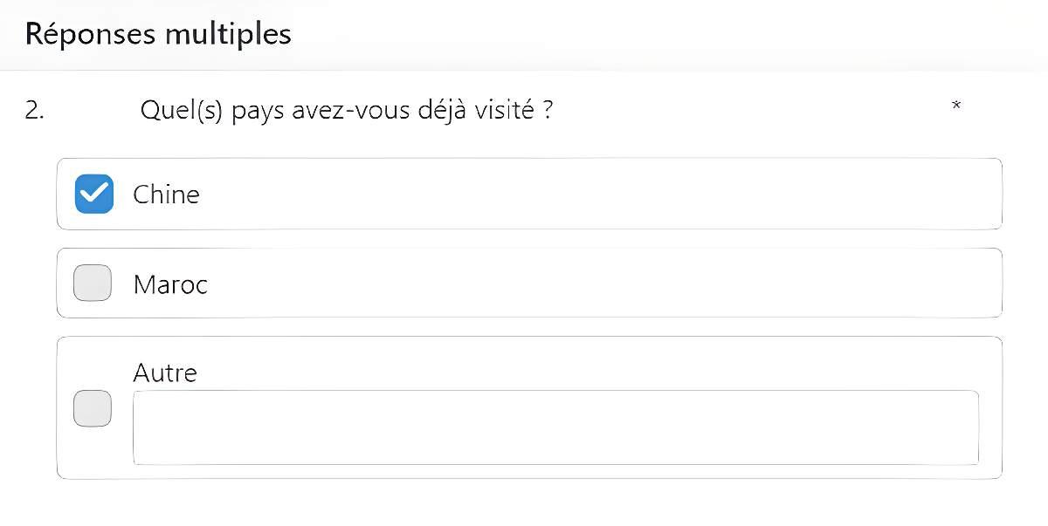Click 'Quel(s)' at the question start

(x=182, y=112)
